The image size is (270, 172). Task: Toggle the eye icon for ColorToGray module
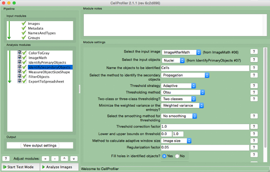(19, 53)
